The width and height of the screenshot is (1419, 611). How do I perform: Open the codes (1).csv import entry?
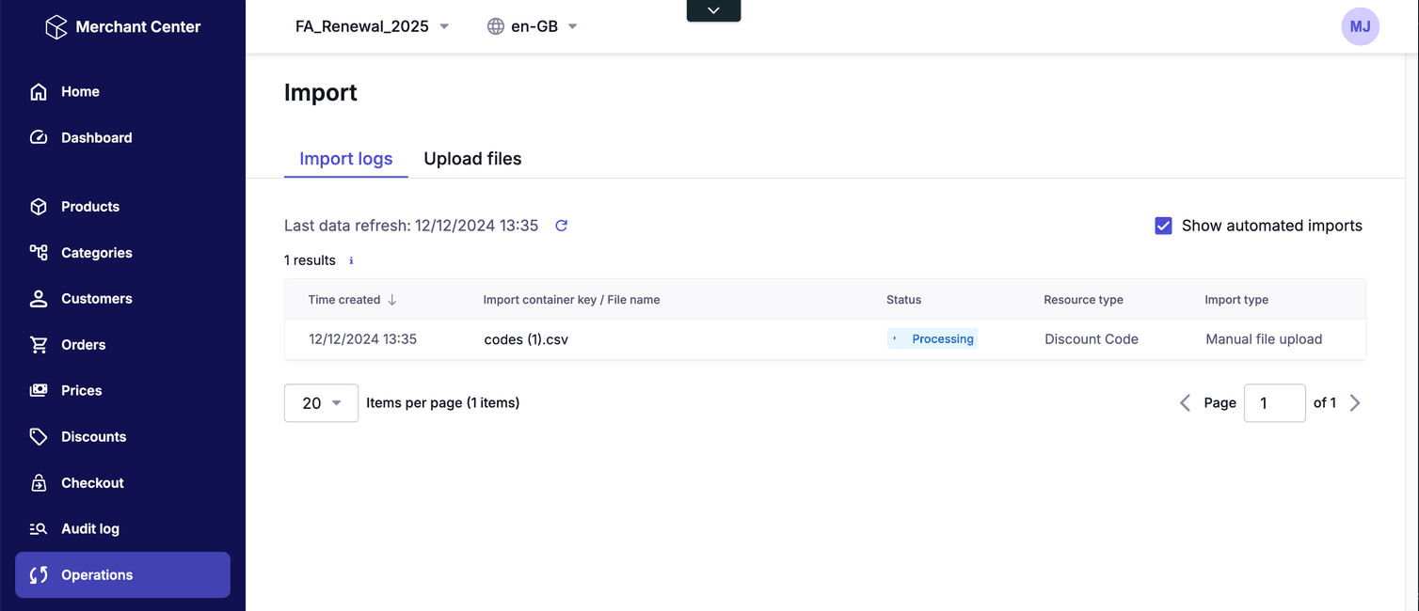526,339
